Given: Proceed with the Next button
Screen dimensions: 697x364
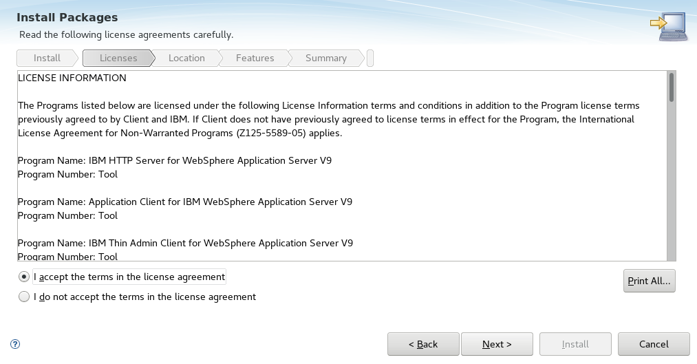Looking at the screenshot, I should (x=497, y=344).
